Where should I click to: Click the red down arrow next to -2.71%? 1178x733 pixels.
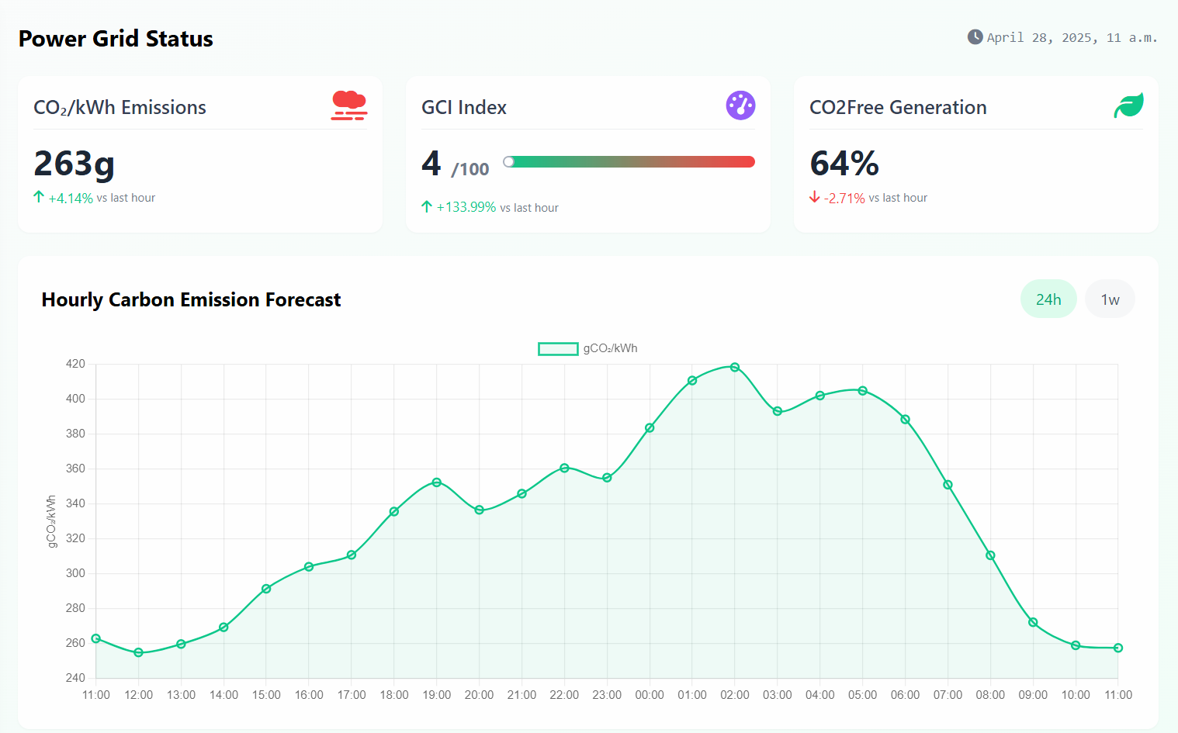(x=815, y=197)
